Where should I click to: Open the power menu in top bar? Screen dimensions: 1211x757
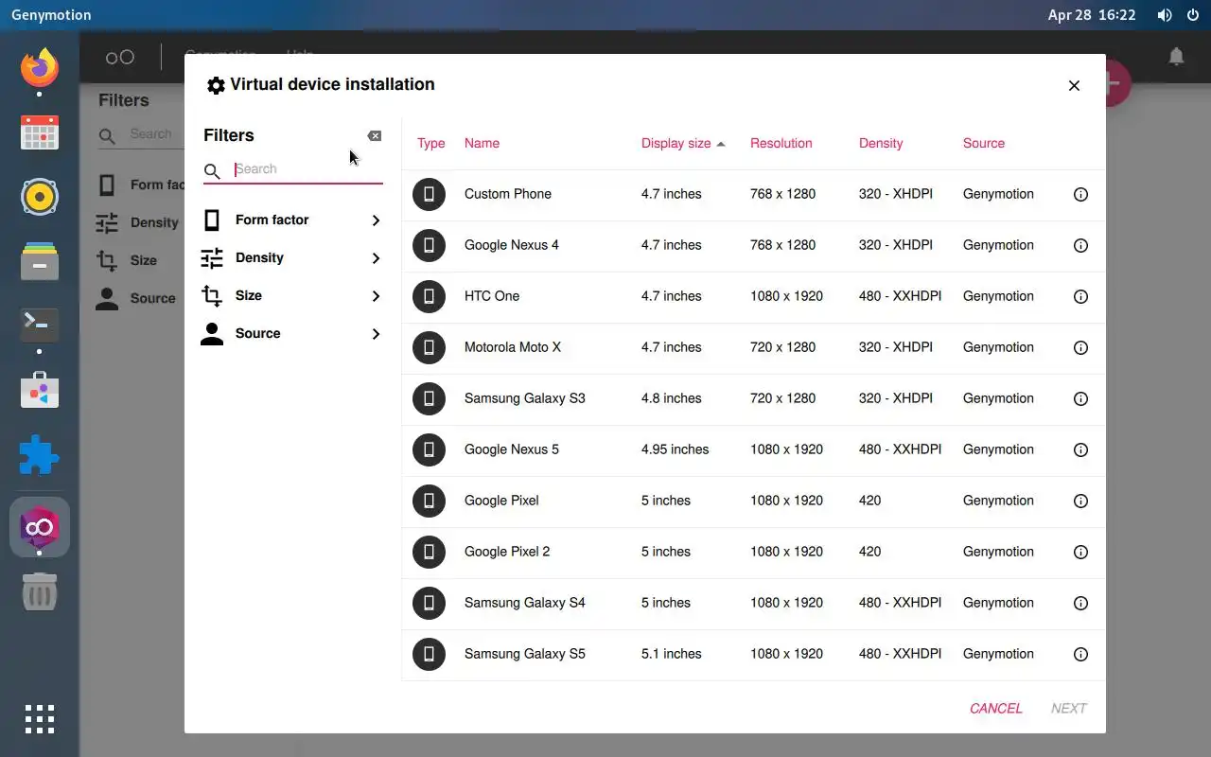point(1193,15)
